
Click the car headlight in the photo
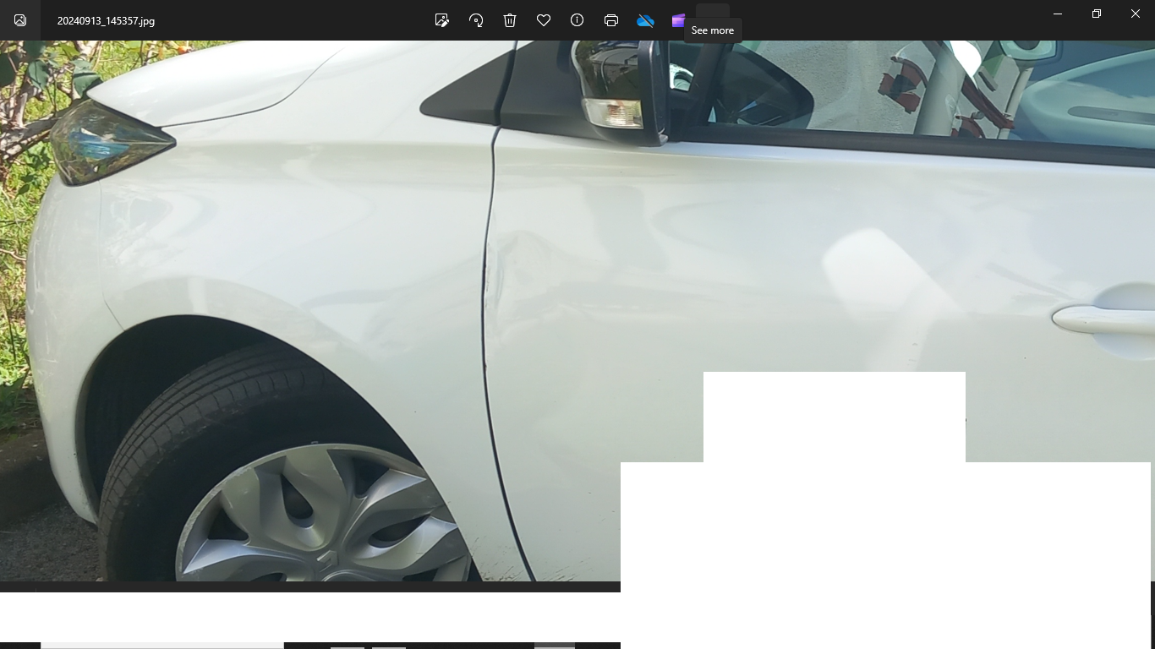tap(106, 145)
